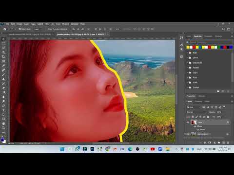Screen dimensions: 234x175
Task: Click the Layer 1 thumbnail
Action: click(x=194, y=122)
